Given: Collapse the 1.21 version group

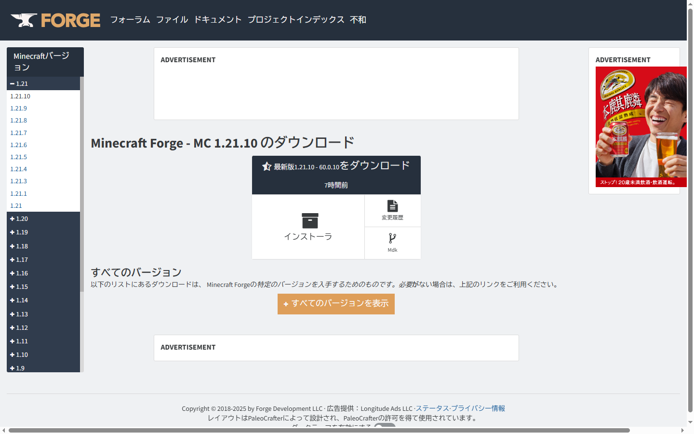Looking at the screenshot, I should pyautogui.click(x=19, y=83).
